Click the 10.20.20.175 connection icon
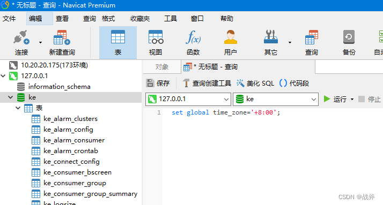This screenshot has height=205, width=383. pos(13,65)
